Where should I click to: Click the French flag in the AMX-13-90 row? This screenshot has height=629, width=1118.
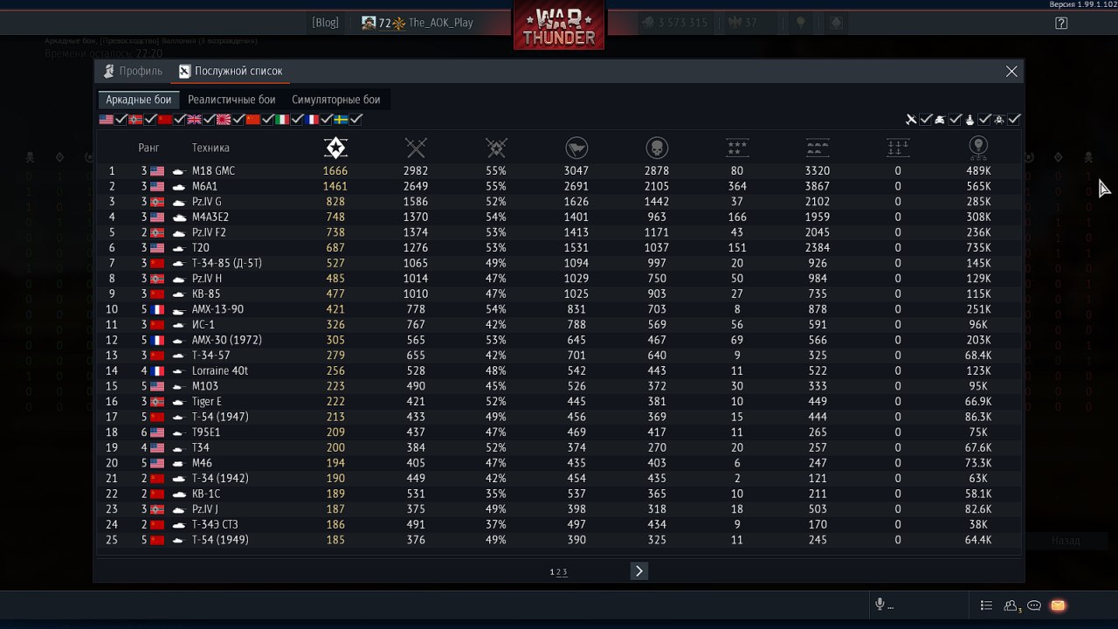coord(157,309)
